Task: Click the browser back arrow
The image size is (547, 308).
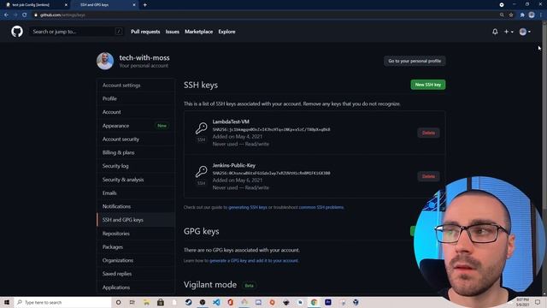Action: pos(6,15)
